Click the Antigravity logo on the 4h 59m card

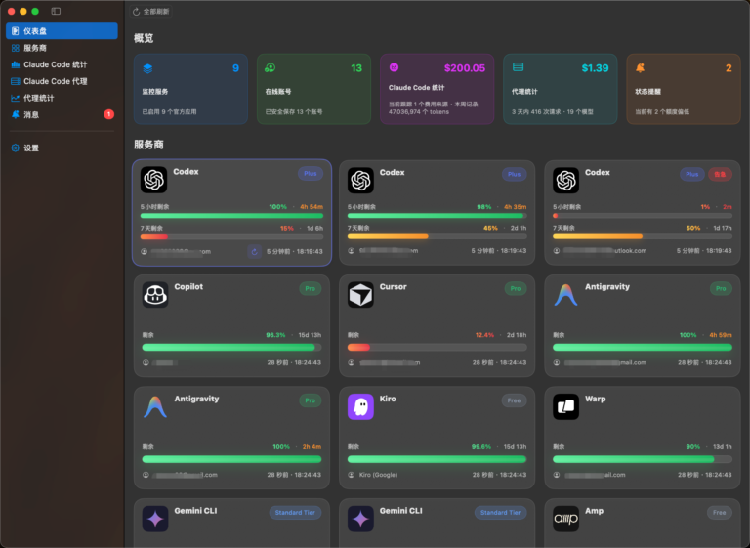point(565,294)
